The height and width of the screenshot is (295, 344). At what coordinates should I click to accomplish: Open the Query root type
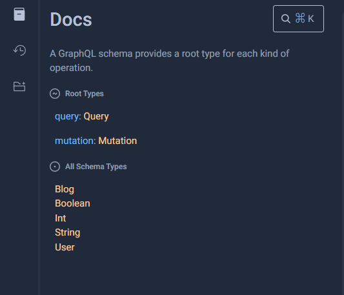96,116
